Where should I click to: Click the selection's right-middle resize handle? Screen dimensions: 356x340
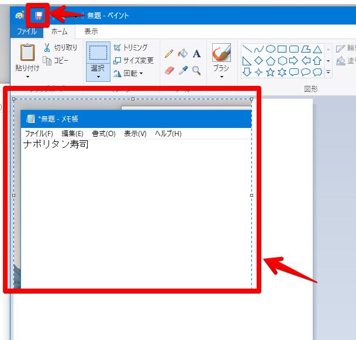[x=251, y=195]
